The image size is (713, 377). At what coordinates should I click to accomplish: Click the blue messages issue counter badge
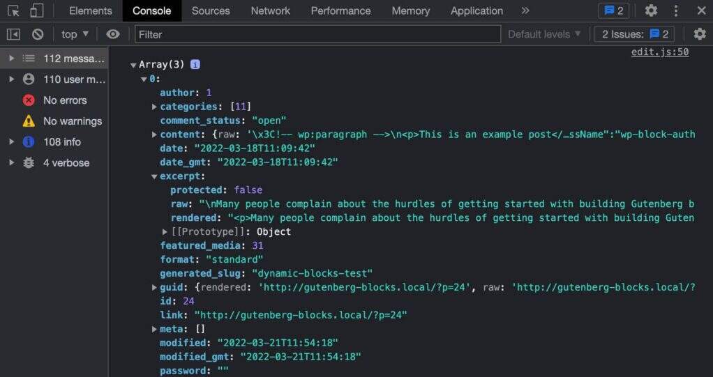coord(613,10)
